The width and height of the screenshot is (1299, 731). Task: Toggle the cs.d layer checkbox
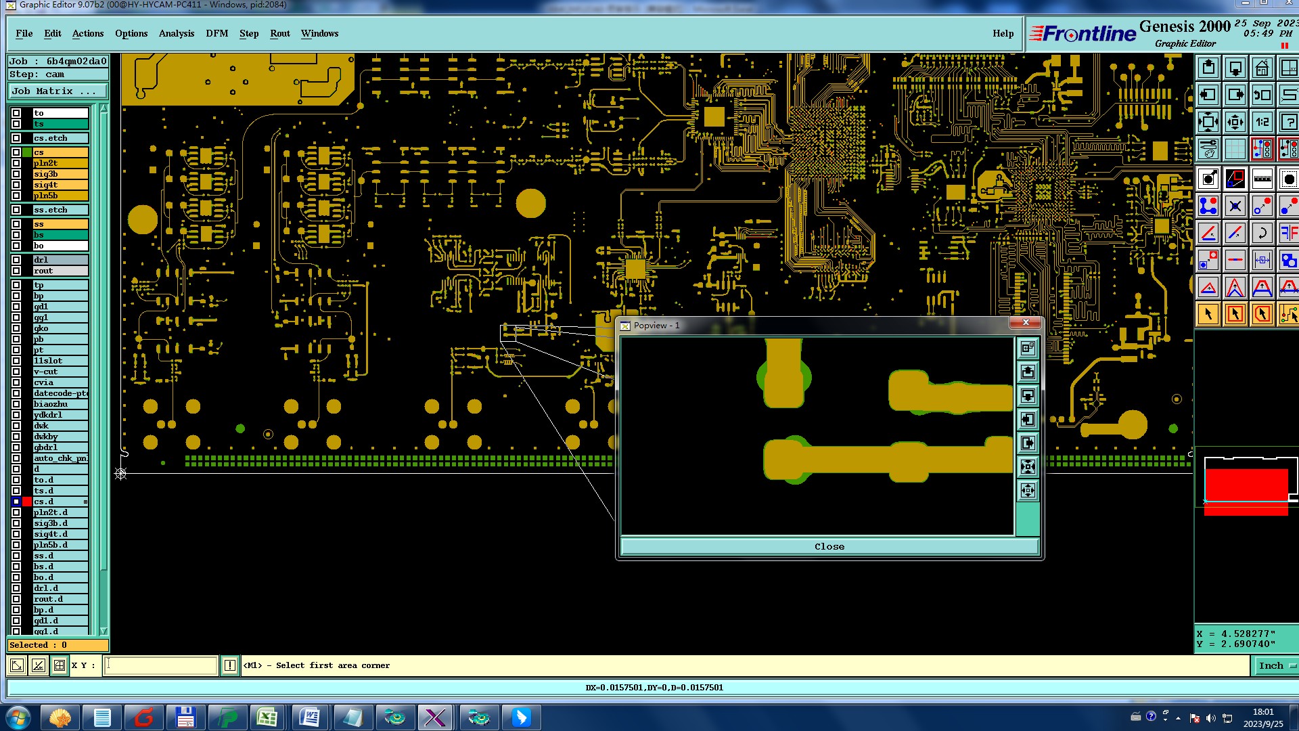tap(16, 502)
